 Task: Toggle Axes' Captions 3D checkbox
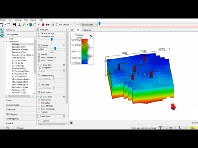[39, 58]
